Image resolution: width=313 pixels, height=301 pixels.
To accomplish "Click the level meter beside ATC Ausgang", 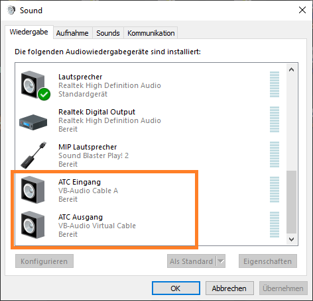I will (275, 224).
